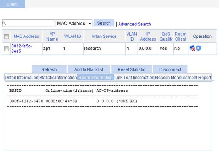Switch to the Client tab
Image resolution: width=219 pixels, height=154 pixels.
(12, 4)
